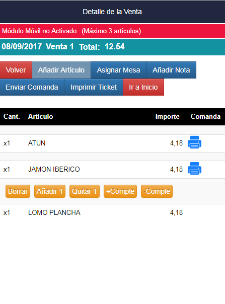Viewport: 225px width, 304px height.
Task: Return home with Ir a Inicio
Action: (x=143, y=87)
